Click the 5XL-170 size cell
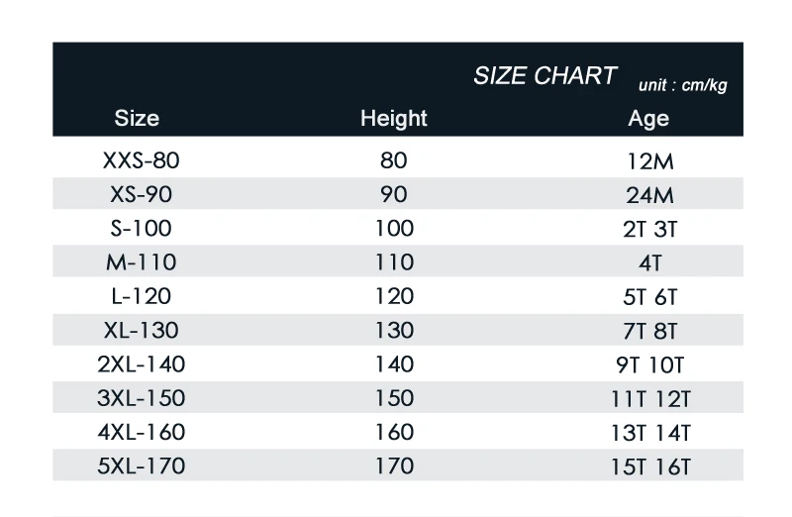The width and height of the screenshot is (792, 517). tap(142, 465)
